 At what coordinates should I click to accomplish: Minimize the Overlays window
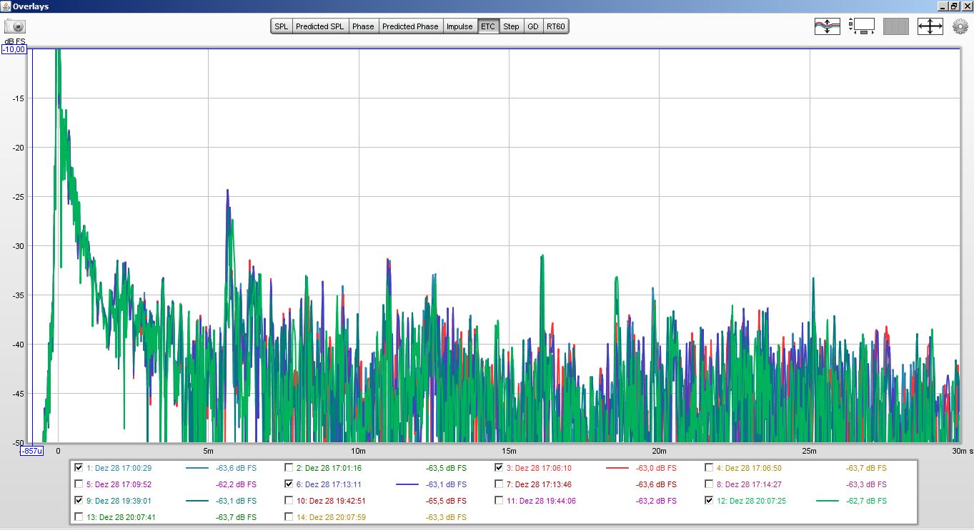(x=942, y=6)
